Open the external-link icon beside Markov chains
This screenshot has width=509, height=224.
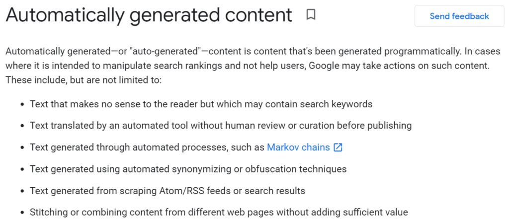338,148
